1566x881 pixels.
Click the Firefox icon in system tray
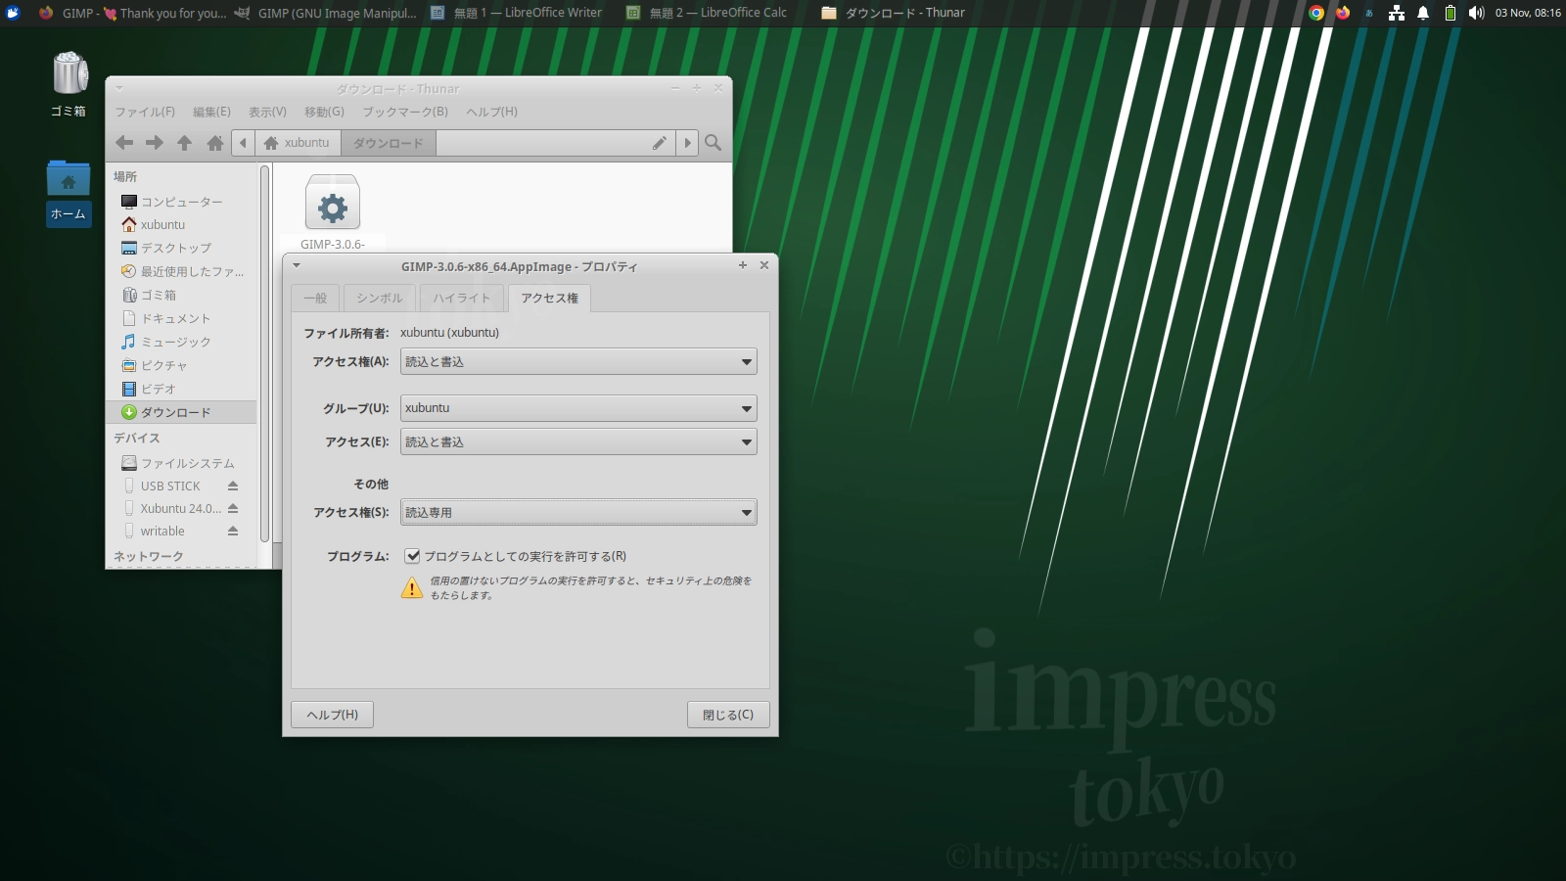(1343, 13)
